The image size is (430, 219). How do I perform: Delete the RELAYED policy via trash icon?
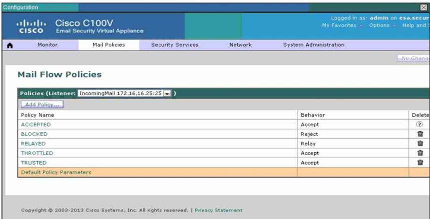(x=420, y=143)
